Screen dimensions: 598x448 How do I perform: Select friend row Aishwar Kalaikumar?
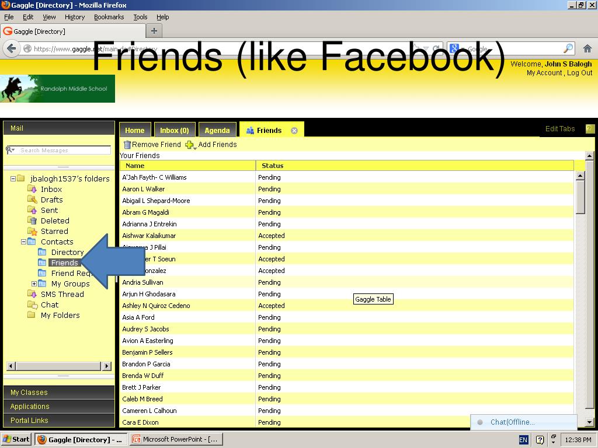pyautogui.click(x=346, y=236)
